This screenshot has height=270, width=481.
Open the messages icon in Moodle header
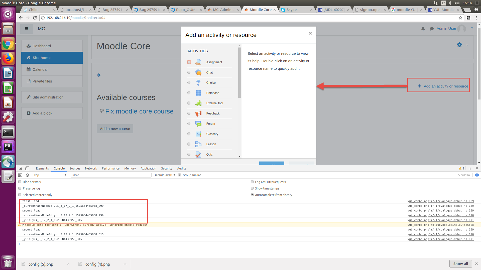(x=432, y=29)
